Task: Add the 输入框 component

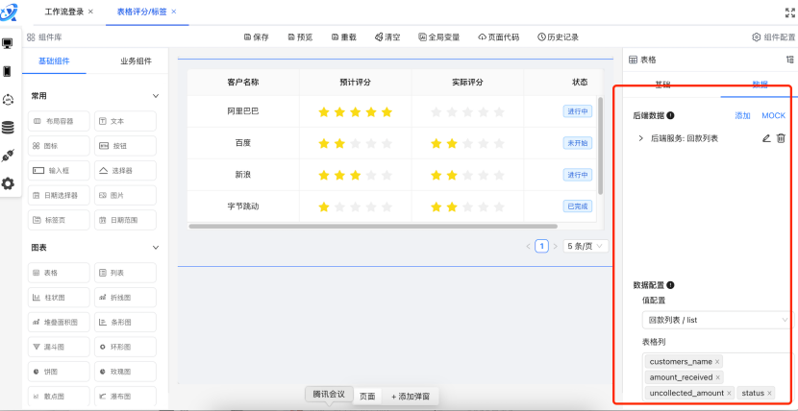Action: (x=59, y=171)
